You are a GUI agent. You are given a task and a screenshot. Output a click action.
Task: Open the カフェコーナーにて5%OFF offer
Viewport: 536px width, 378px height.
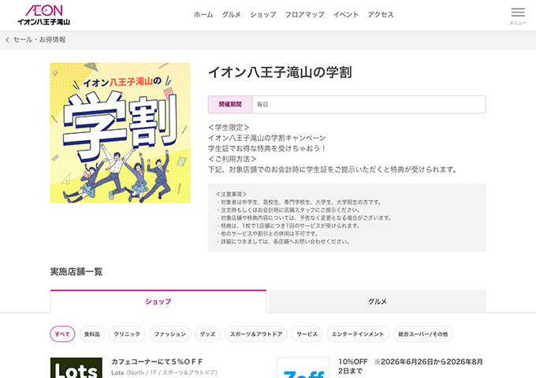click(157, 361)
